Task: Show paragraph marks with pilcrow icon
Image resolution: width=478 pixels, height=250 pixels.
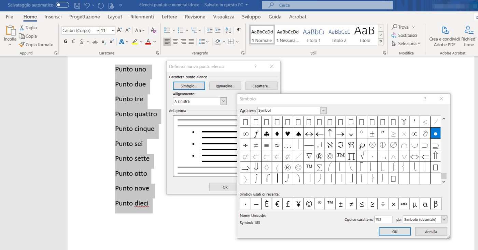Action: tap(239, 30)
